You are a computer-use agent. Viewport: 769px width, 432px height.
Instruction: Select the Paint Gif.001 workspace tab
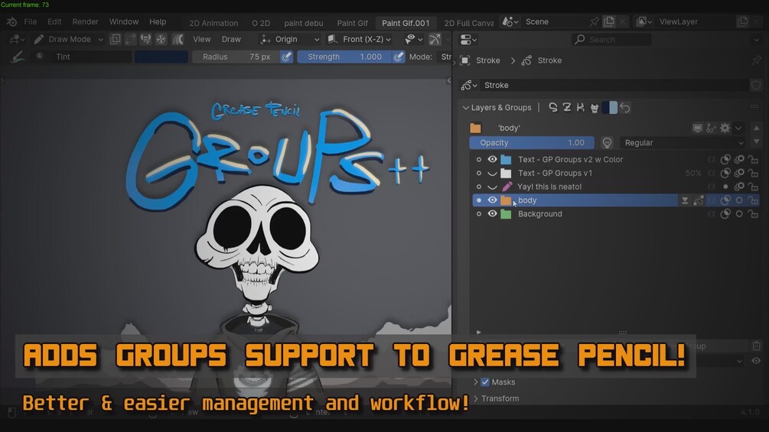coord(406,23)
